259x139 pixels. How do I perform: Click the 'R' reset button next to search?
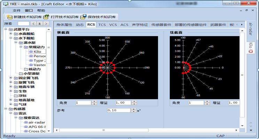click(39, 24)
